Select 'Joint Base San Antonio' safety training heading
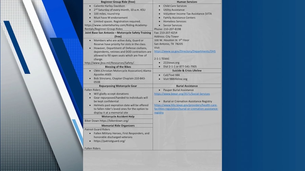This screenshot has height=171, width=305. [118, 34]
